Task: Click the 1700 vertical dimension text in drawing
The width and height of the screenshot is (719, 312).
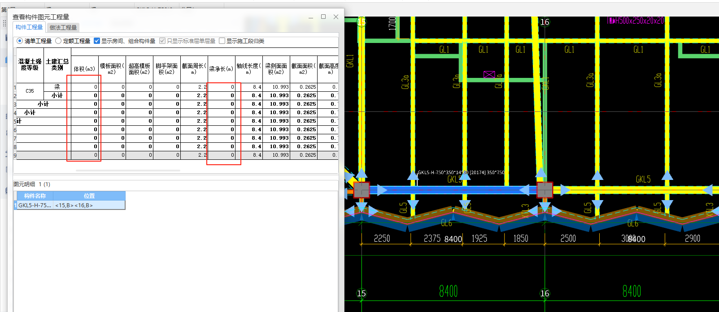Action: pos(392,24)
